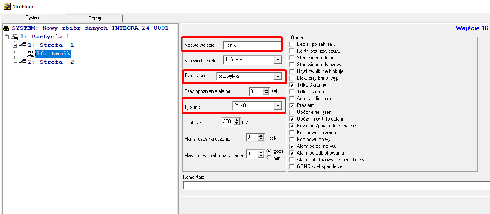Check 'GONG w ekspanderze' option

point(292,166)
